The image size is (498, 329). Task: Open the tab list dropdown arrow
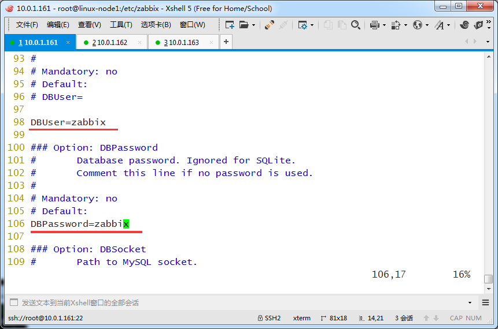488,42
